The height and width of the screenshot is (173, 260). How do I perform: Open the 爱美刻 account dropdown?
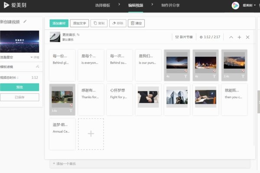coord(249,6)
